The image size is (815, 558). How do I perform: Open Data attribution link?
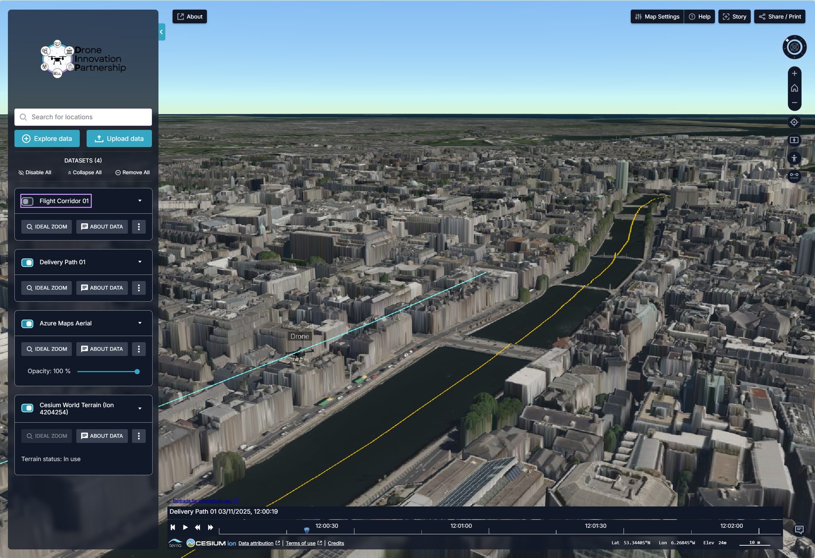point(259,543)
